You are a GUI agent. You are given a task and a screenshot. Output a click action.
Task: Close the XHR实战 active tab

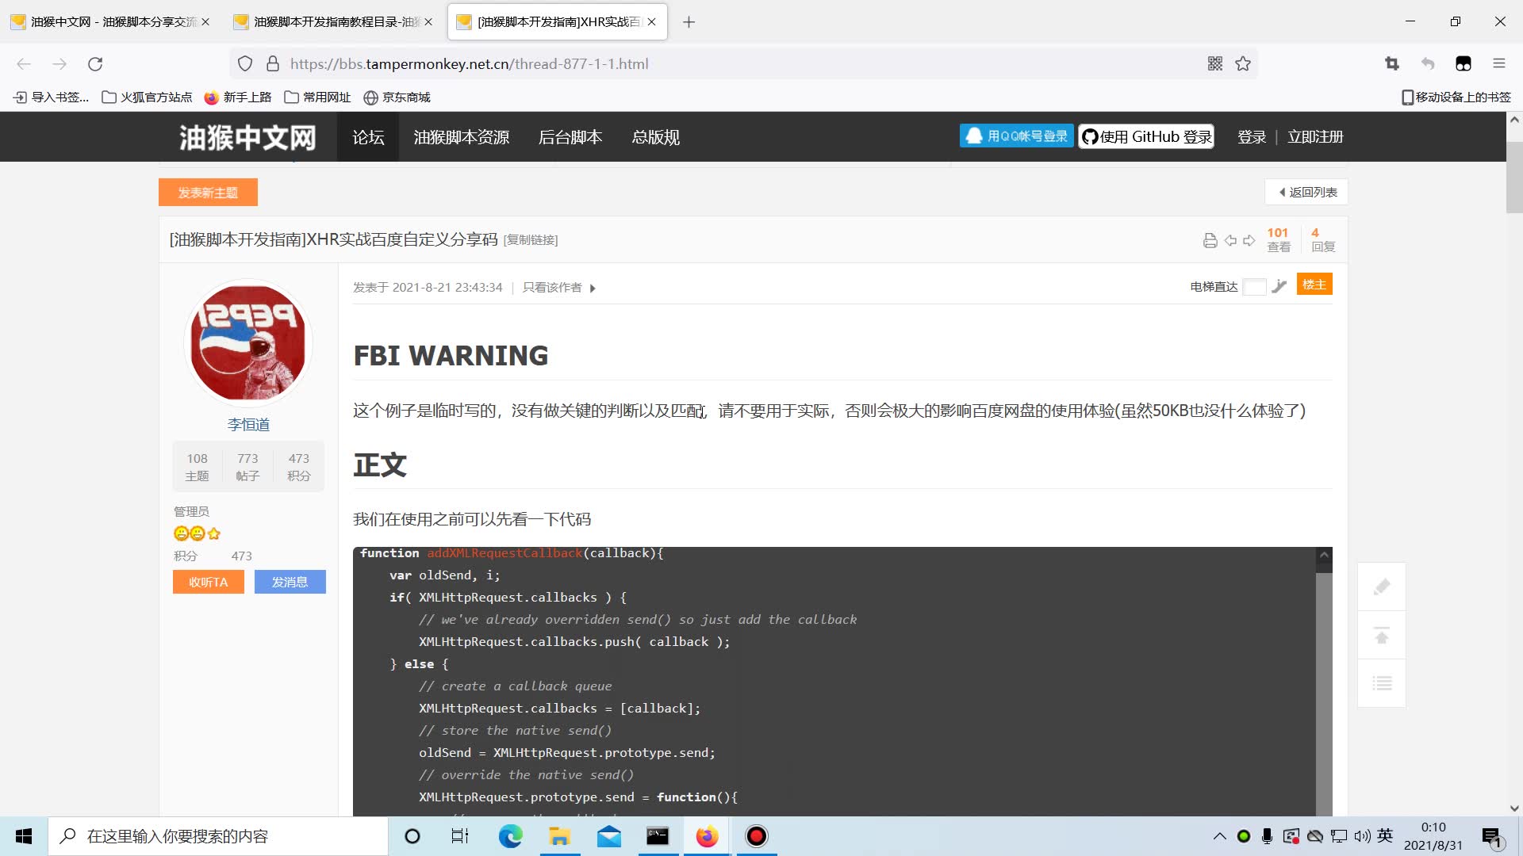[651, 22]
